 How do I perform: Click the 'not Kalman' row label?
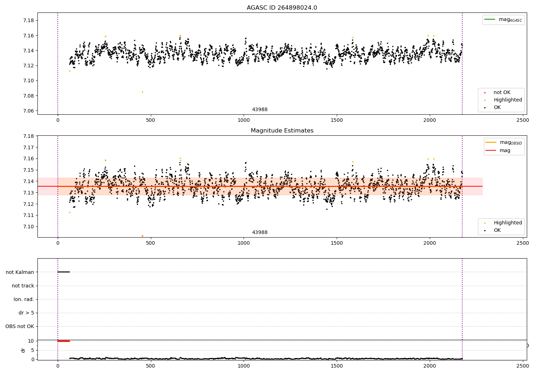pyautogui.click(x=20, y=272)
